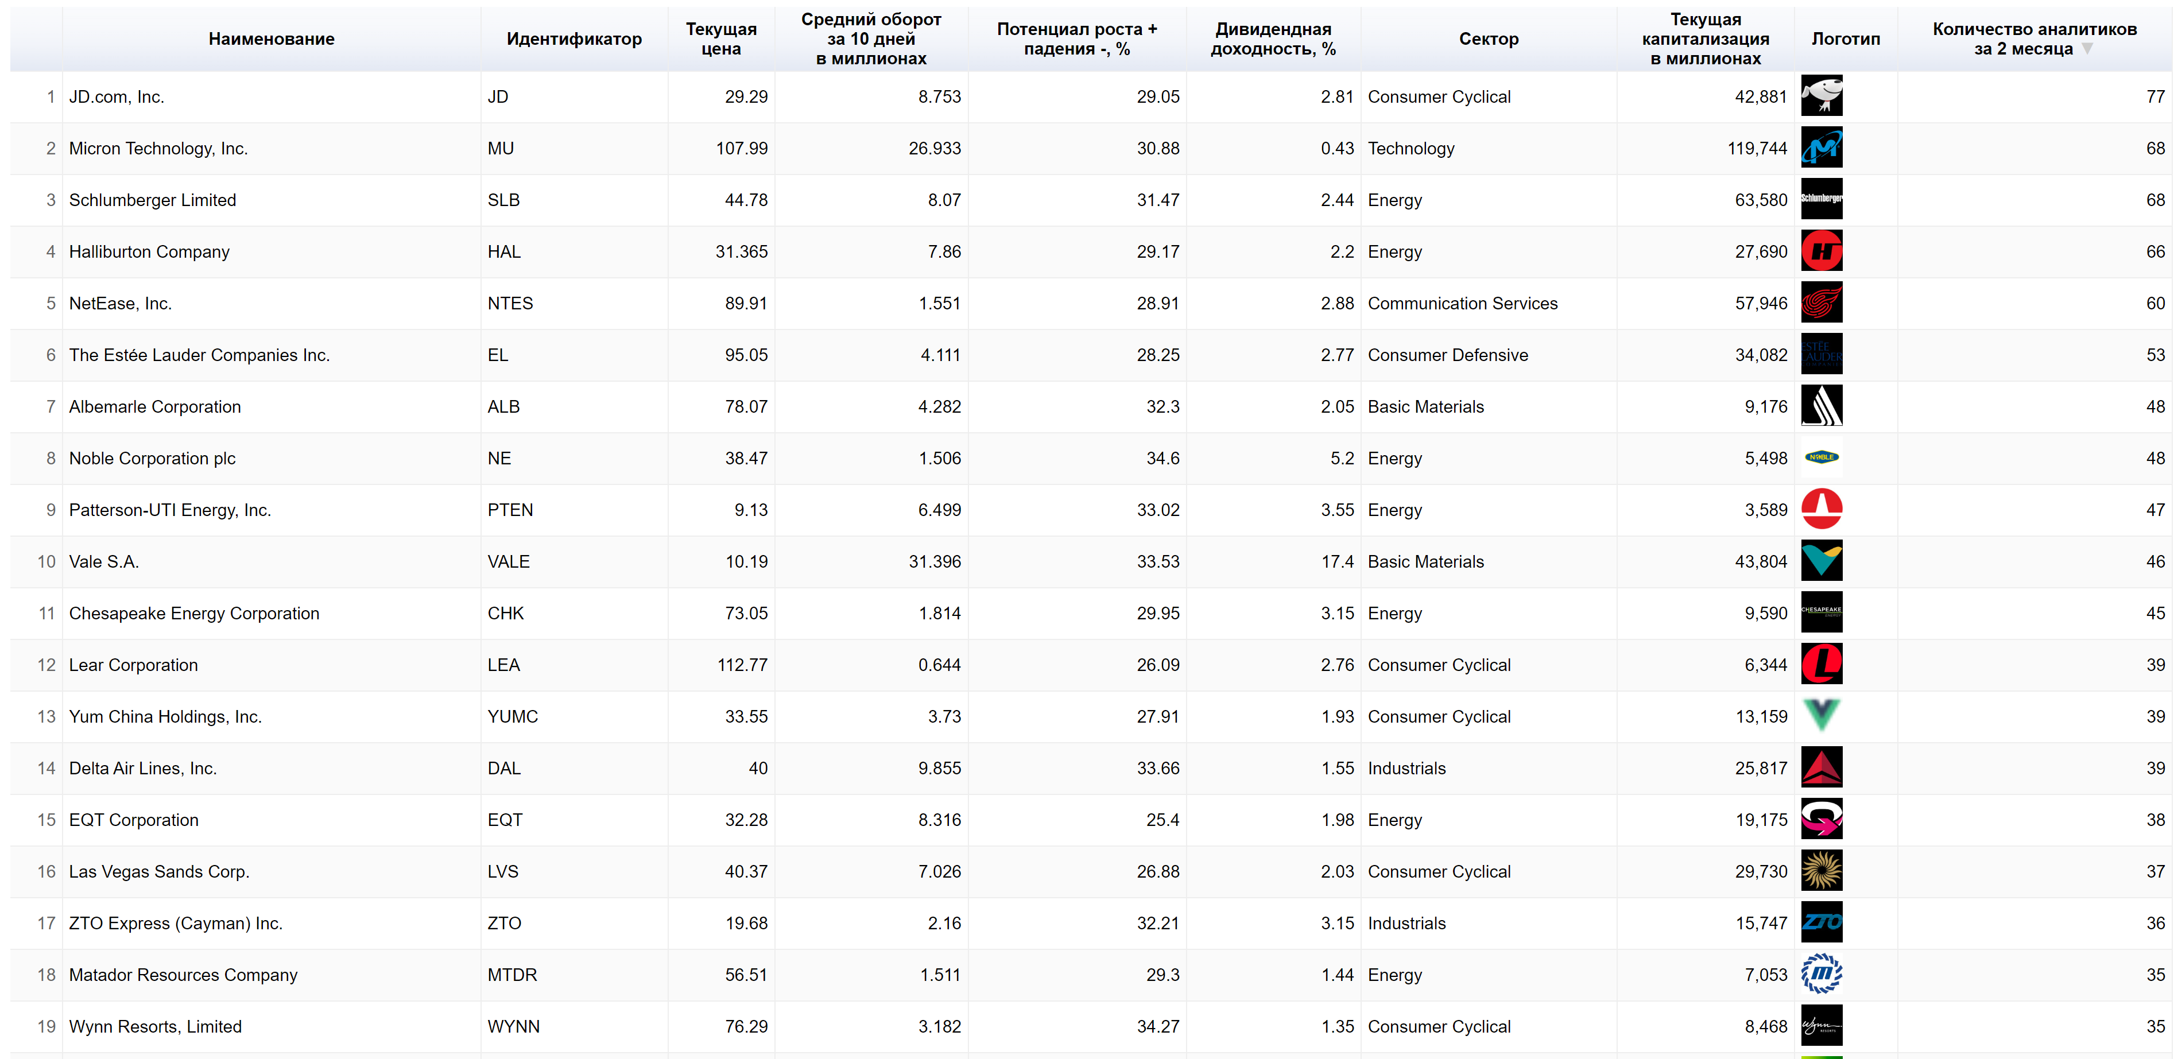Open Schlumberger Limited company name
The width and height of the screenshot is (2174, 1059).
coord(153,200)
